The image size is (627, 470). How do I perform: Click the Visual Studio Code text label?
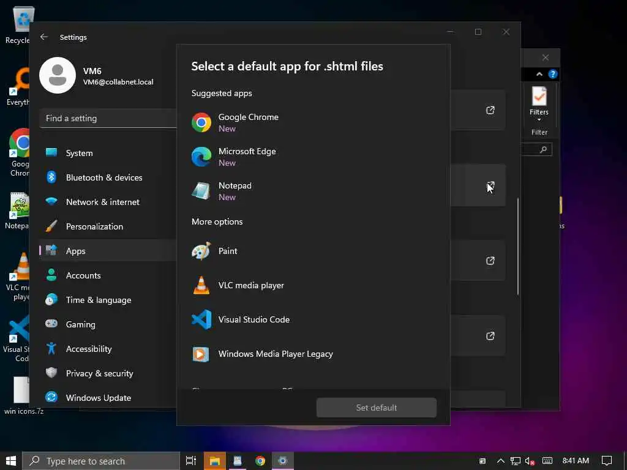(254, 319)
